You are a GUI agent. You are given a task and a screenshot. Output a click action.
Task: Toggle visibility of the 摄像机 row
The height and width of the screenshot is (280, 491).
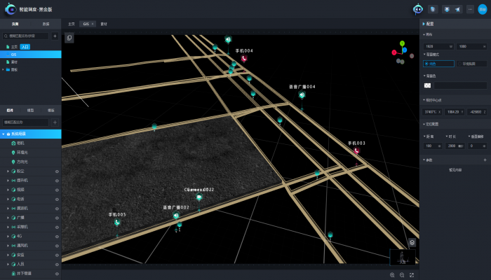coord(57,209)
